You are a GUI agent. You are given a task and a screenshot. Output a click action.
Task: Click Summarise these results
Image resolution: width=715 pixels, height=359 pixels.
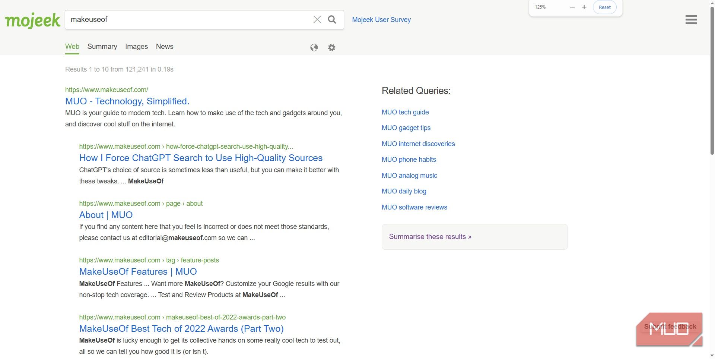click(430, 237)
